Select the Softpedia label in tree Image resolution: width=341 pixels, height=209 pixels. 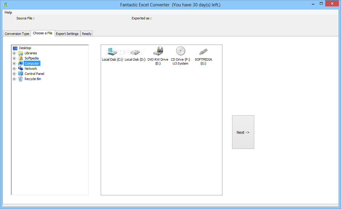click(x=32, y=58)
